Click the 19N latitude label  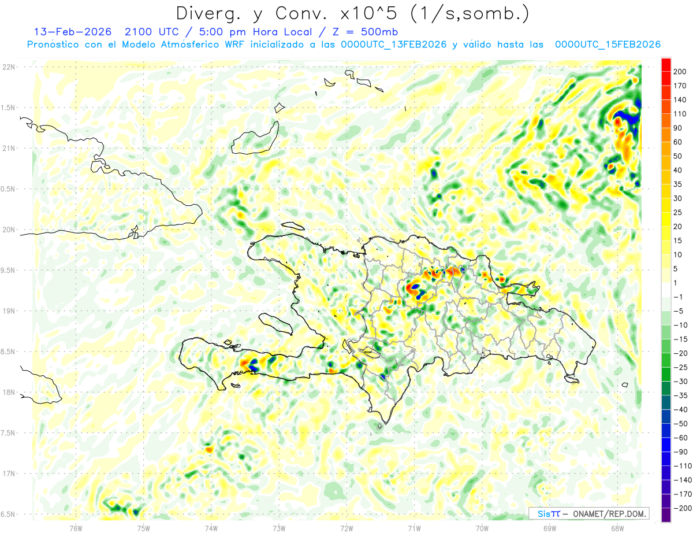coord(9,311)
